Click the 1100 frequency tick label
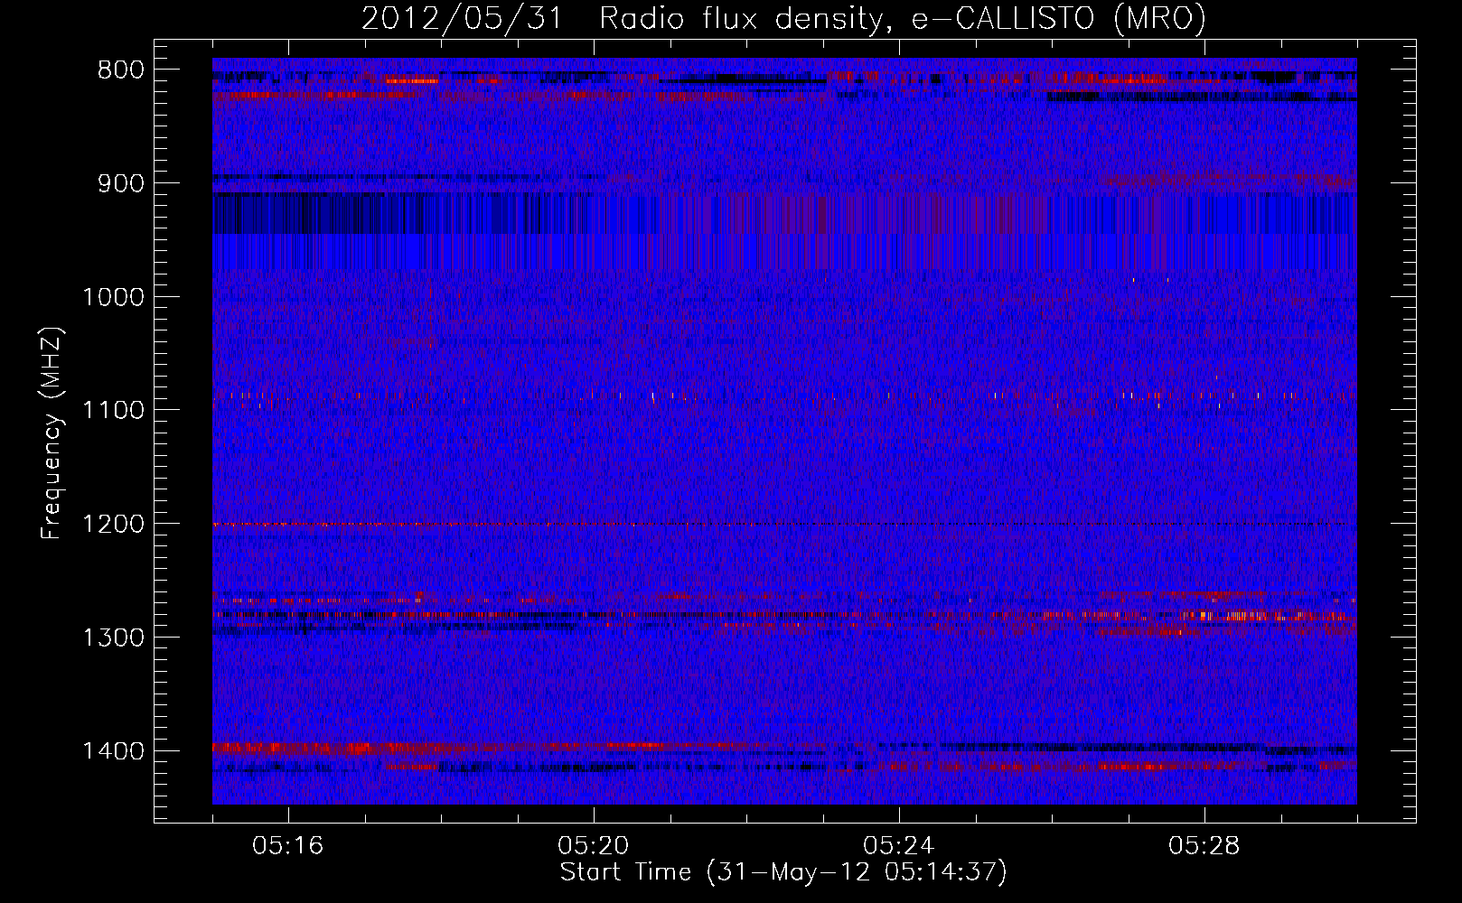1462x903 pixels. pos(113,411)
